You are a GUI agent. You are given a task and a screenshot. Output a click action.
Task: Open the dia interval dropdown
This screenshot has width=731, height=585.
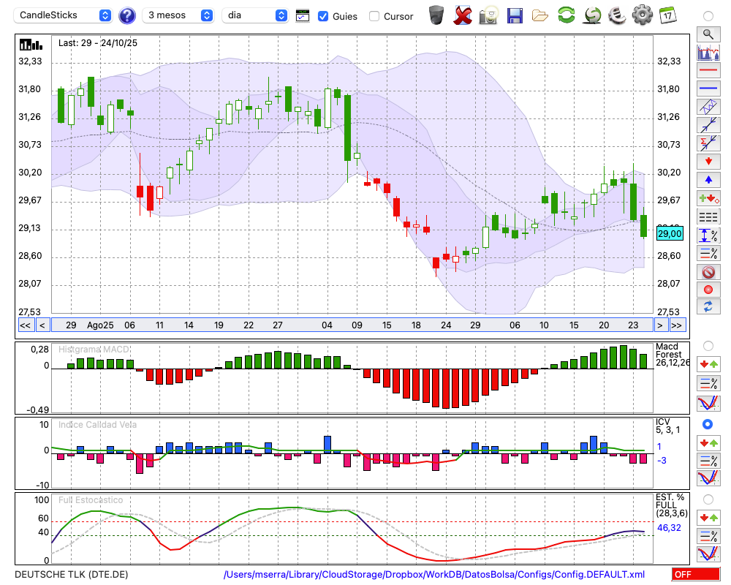pos(256,15)
